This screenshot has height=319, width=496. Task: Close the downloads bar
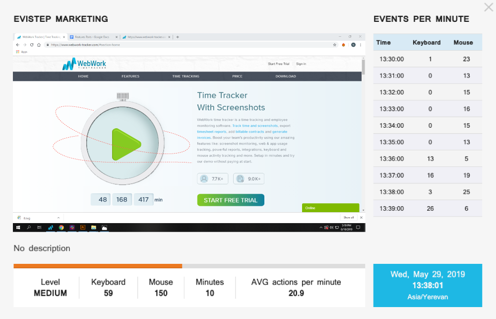click(x=361, y=218)
